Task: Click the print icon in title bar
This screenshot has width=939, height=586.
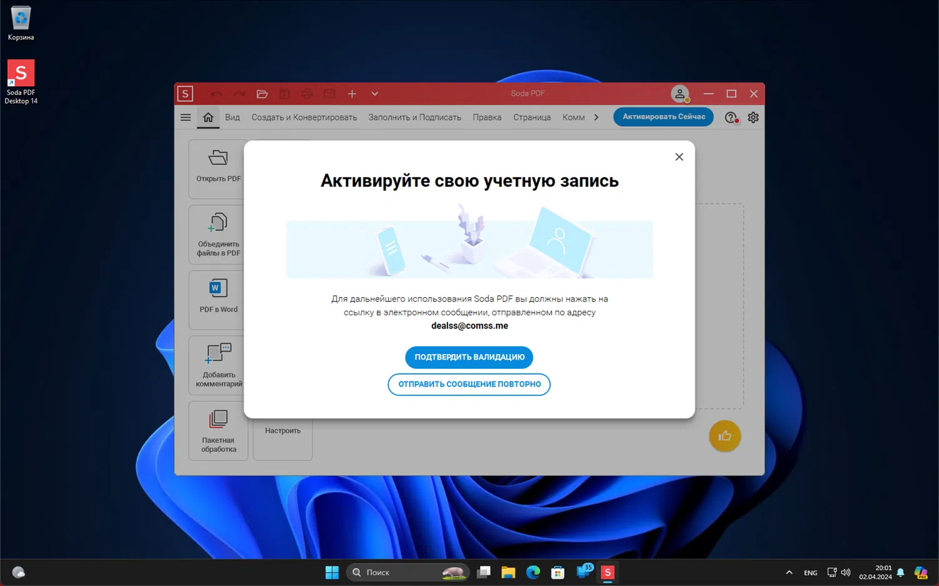Action: 307,94
